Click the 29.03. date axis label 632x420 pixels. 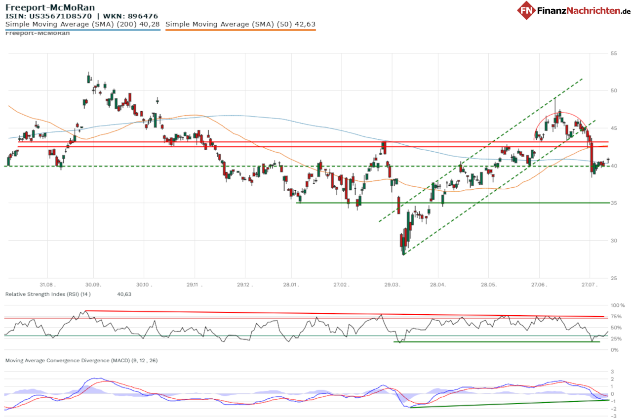pos(392,285)
